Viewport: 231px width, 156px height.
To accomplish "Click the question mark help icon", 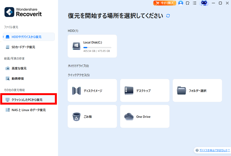I will tap(197, 150).
